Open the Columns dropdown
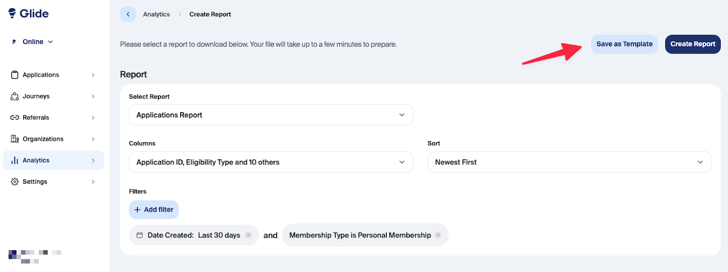The height and width of the screenshot is (272, 728). pyautogui.click(x=271, y=162)
